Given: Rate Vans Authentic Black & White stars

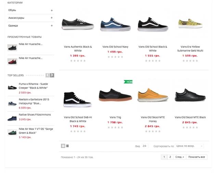Looking at the screenshot, I should click(x=78, y=61).
